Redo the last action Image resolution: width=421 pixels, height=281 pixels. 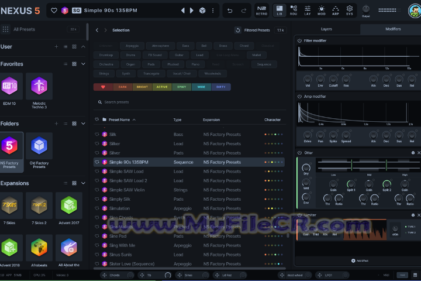click(244, 11)
